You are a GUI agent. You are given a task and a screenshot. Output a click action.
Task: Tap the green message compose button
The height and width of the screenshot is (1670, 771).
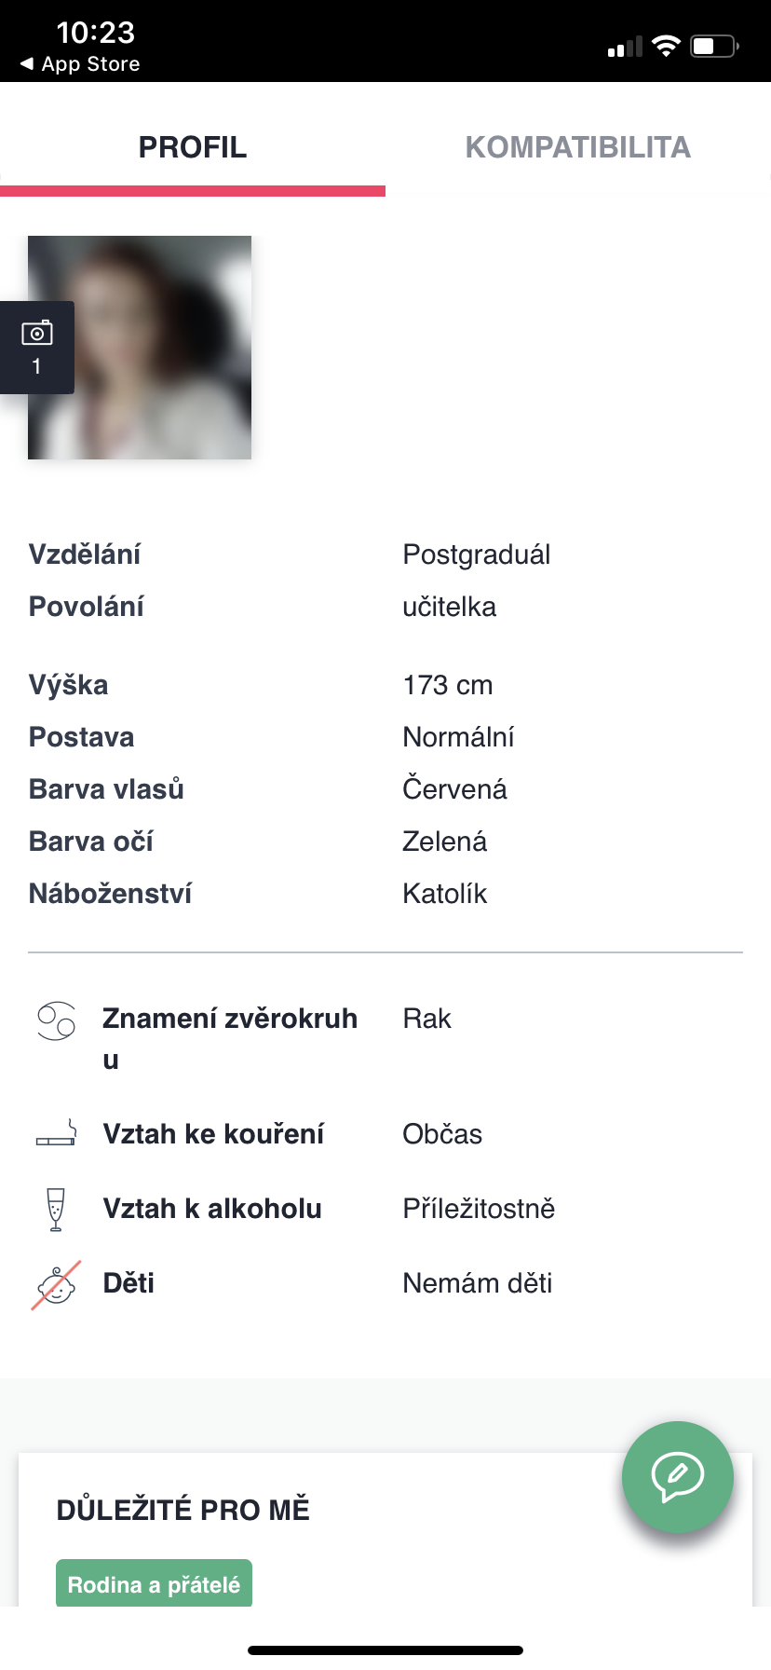coord(677,1476)
